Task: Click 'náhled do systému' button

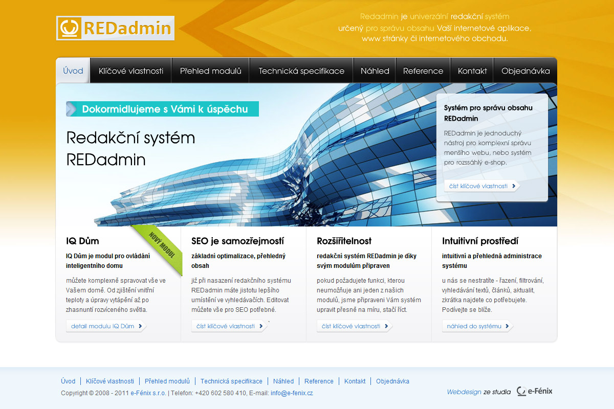Action: [x=478, y=326]
